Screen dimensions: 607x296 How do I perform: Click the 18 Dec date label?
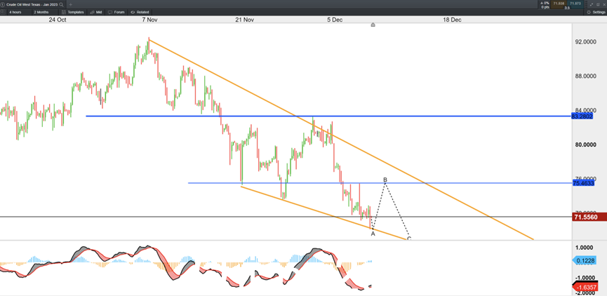tap(452, 20)
